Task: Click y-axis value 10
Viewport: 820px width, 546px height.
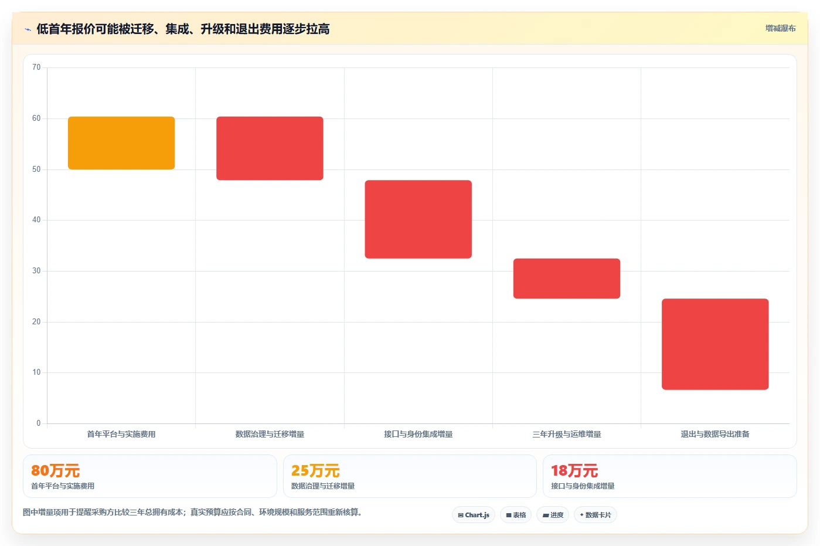Action: [x=36, y=372]
